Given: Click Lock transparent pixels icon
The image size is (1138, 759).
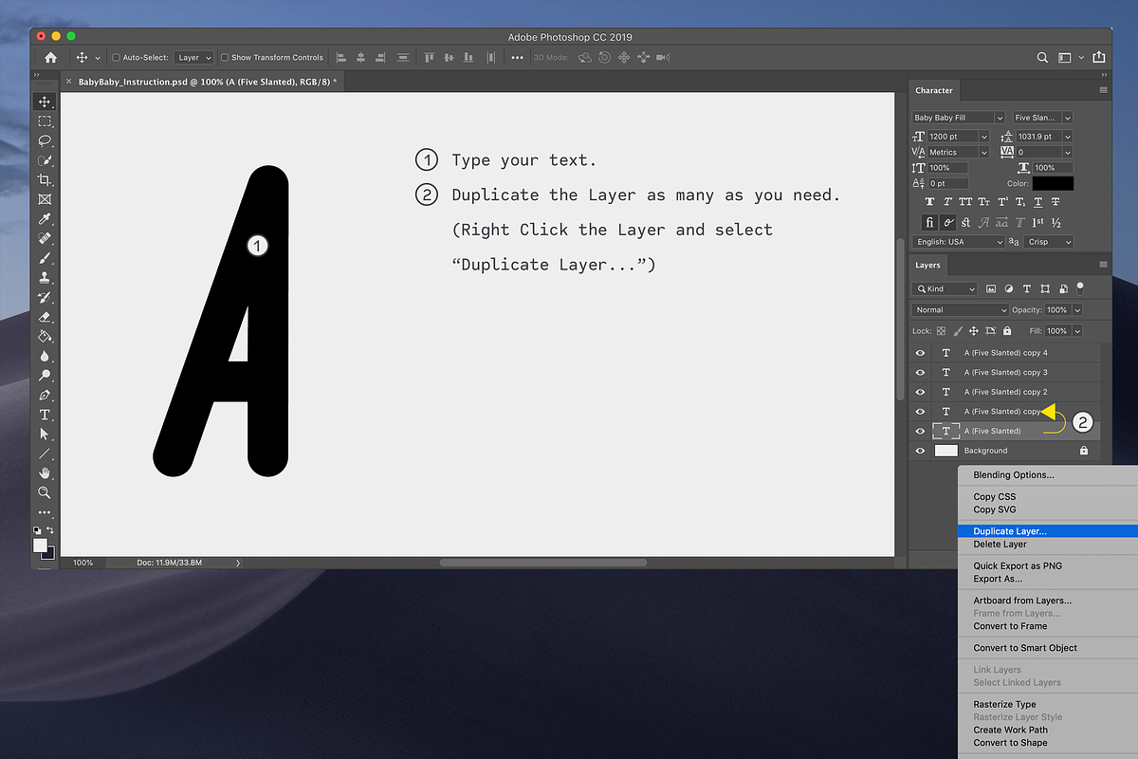Looking at the screenshot, I should pos(941,331).
